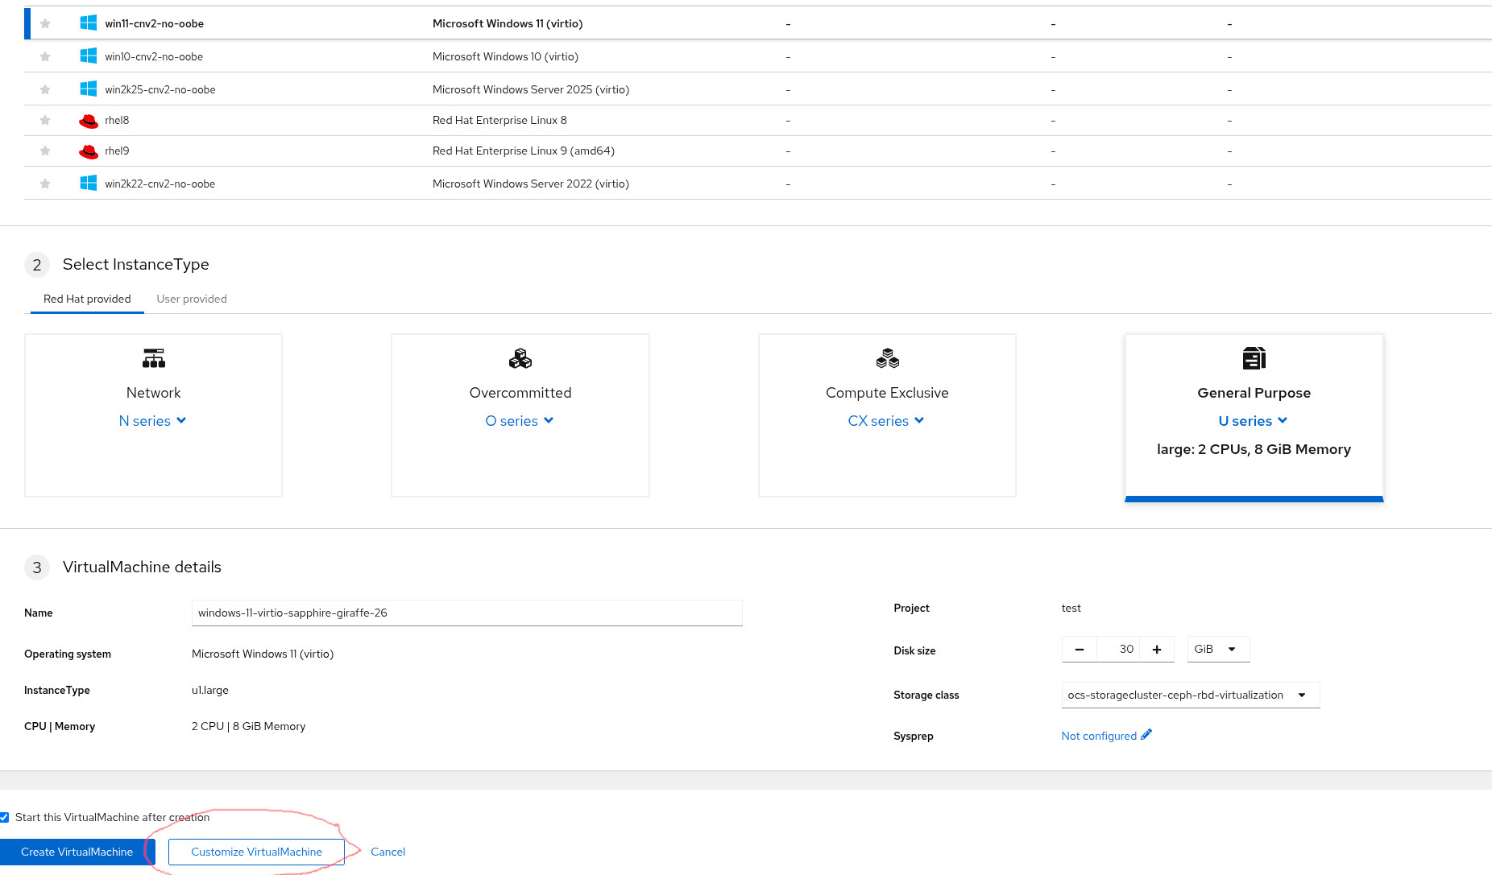
Task: Click the Red Hat logo beside rhel9
Action: pos(89,151)
